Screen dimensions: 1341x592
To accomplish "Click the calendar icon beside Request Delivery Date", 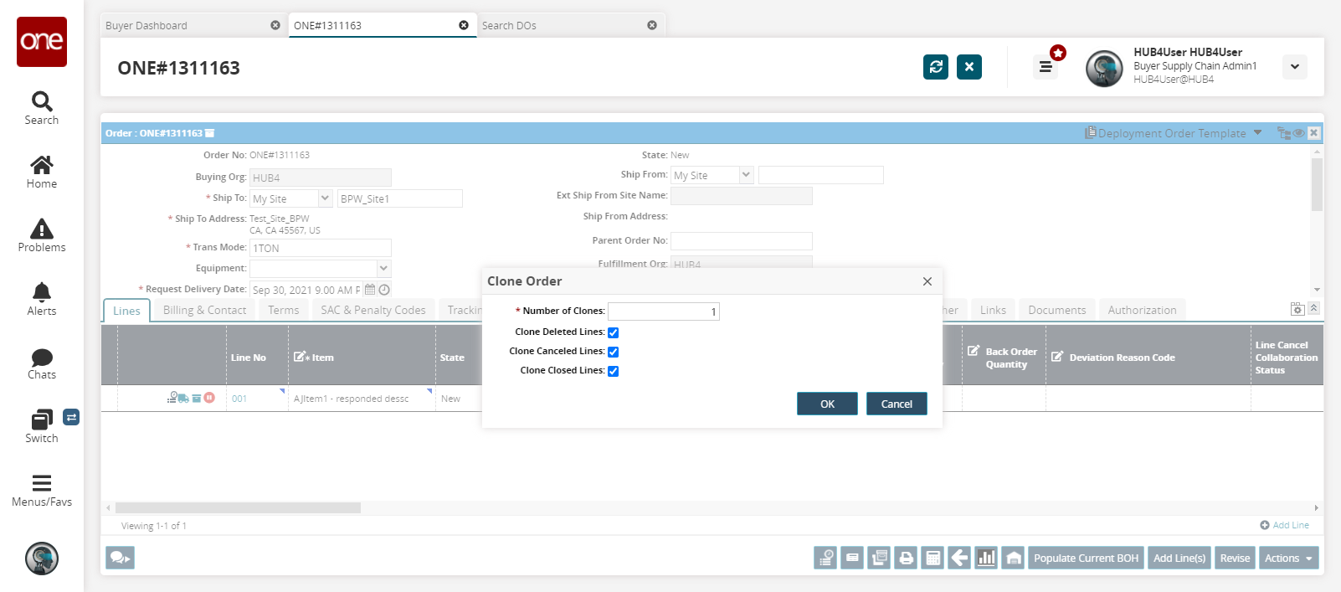I will 370,290.
